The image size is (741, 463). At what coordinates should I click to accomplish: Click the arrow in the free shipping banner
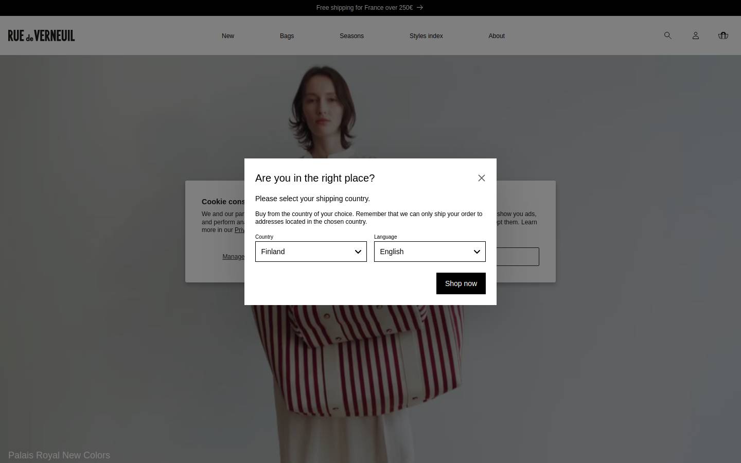(x=420, y=8)
